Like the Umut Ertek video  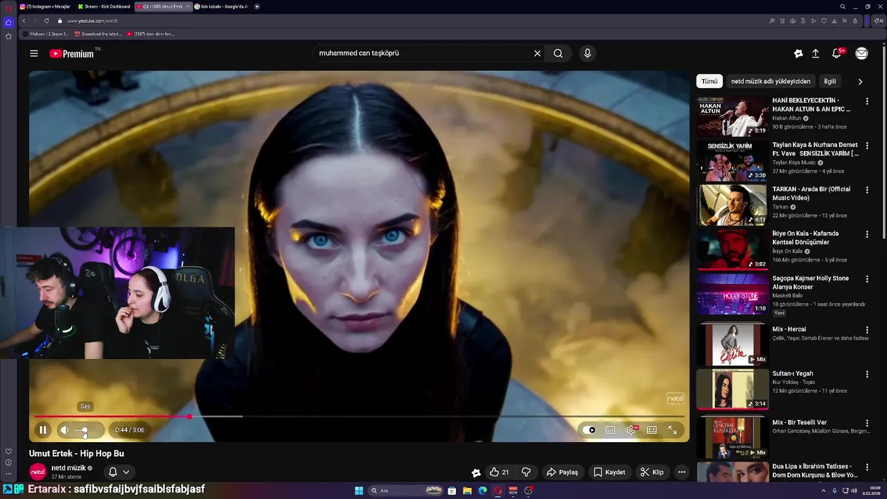coord(499,472)
